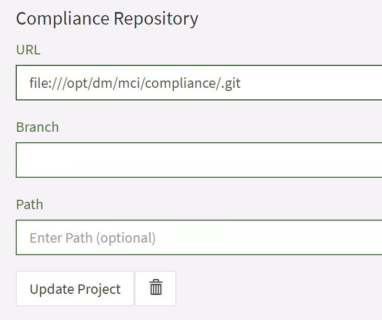The height and width of the screenshot is (320, 382).
Task: Save changes with Update Project
Action: click(x=75, y=289)
